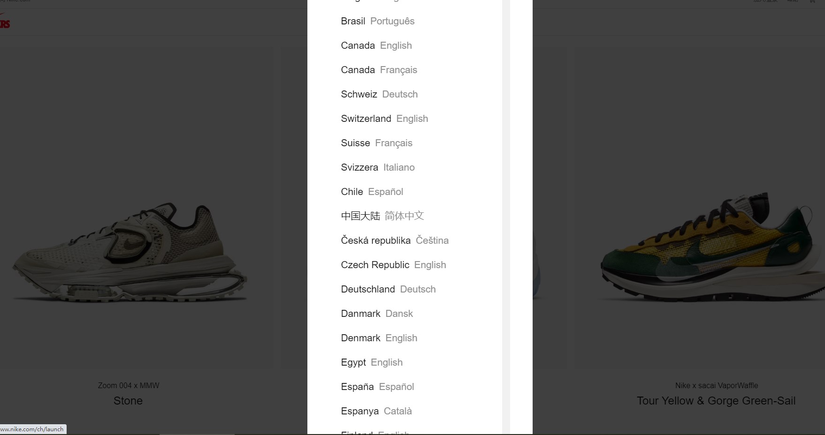Pick Danmark Dansk from the list
The height and width of the screenshot is (435, 825).
tap(377, 314)
